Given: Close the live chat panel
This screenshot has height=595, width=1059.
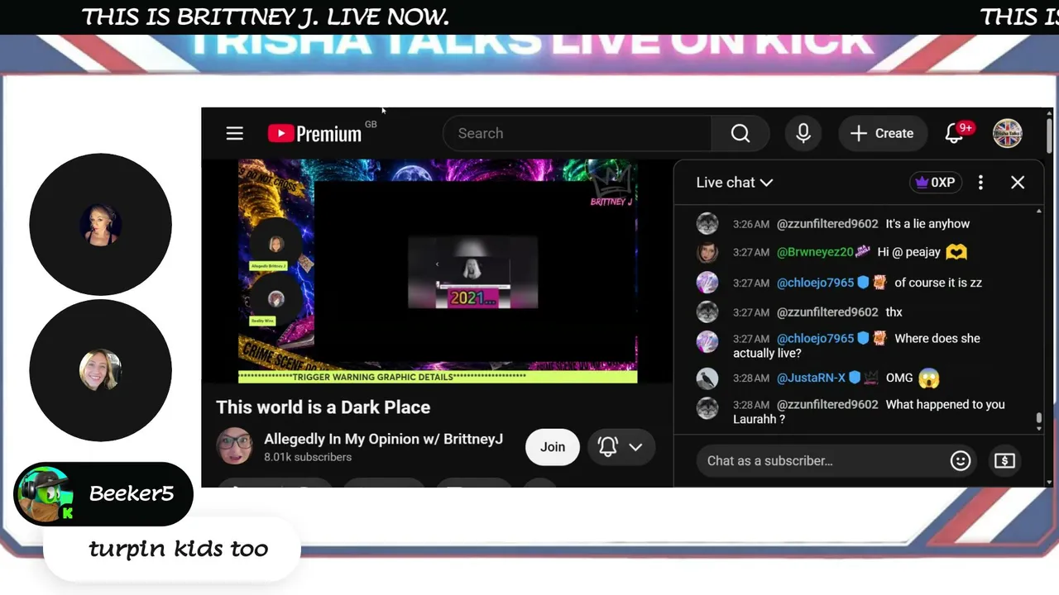Looking at the screenshot, I should [1018, 183].
